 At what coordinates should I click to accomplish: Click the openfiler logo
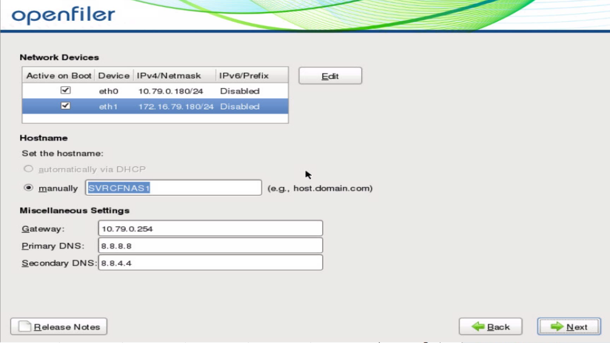pos(63,15)
